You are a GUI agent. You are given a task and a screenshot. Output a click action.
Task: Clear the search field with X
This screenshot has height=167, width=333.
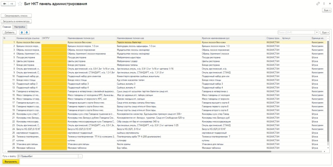pos(317,32)
